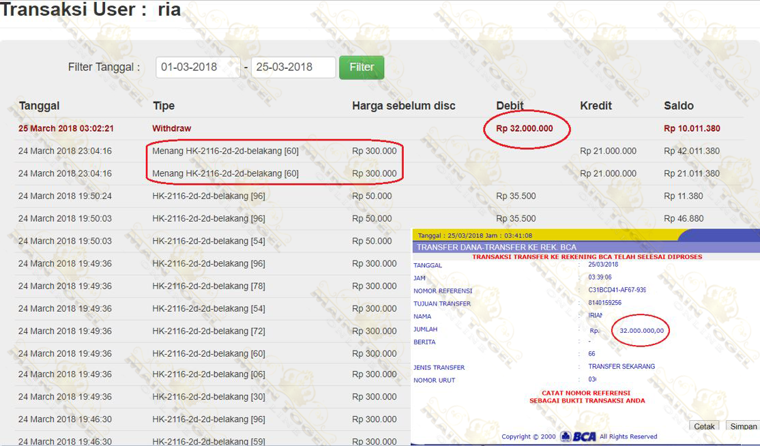Click the Tipe column header
The image size is (760, 446).
coord(164,106)
